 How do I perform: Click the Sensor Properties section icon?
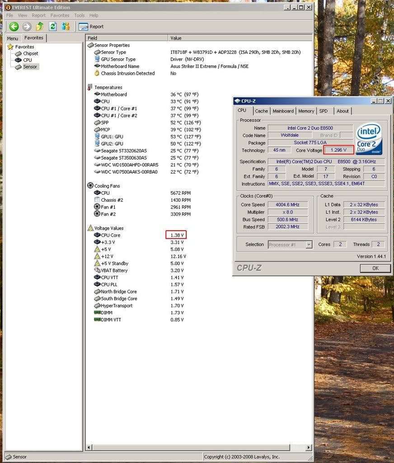[x=91, y=45]
